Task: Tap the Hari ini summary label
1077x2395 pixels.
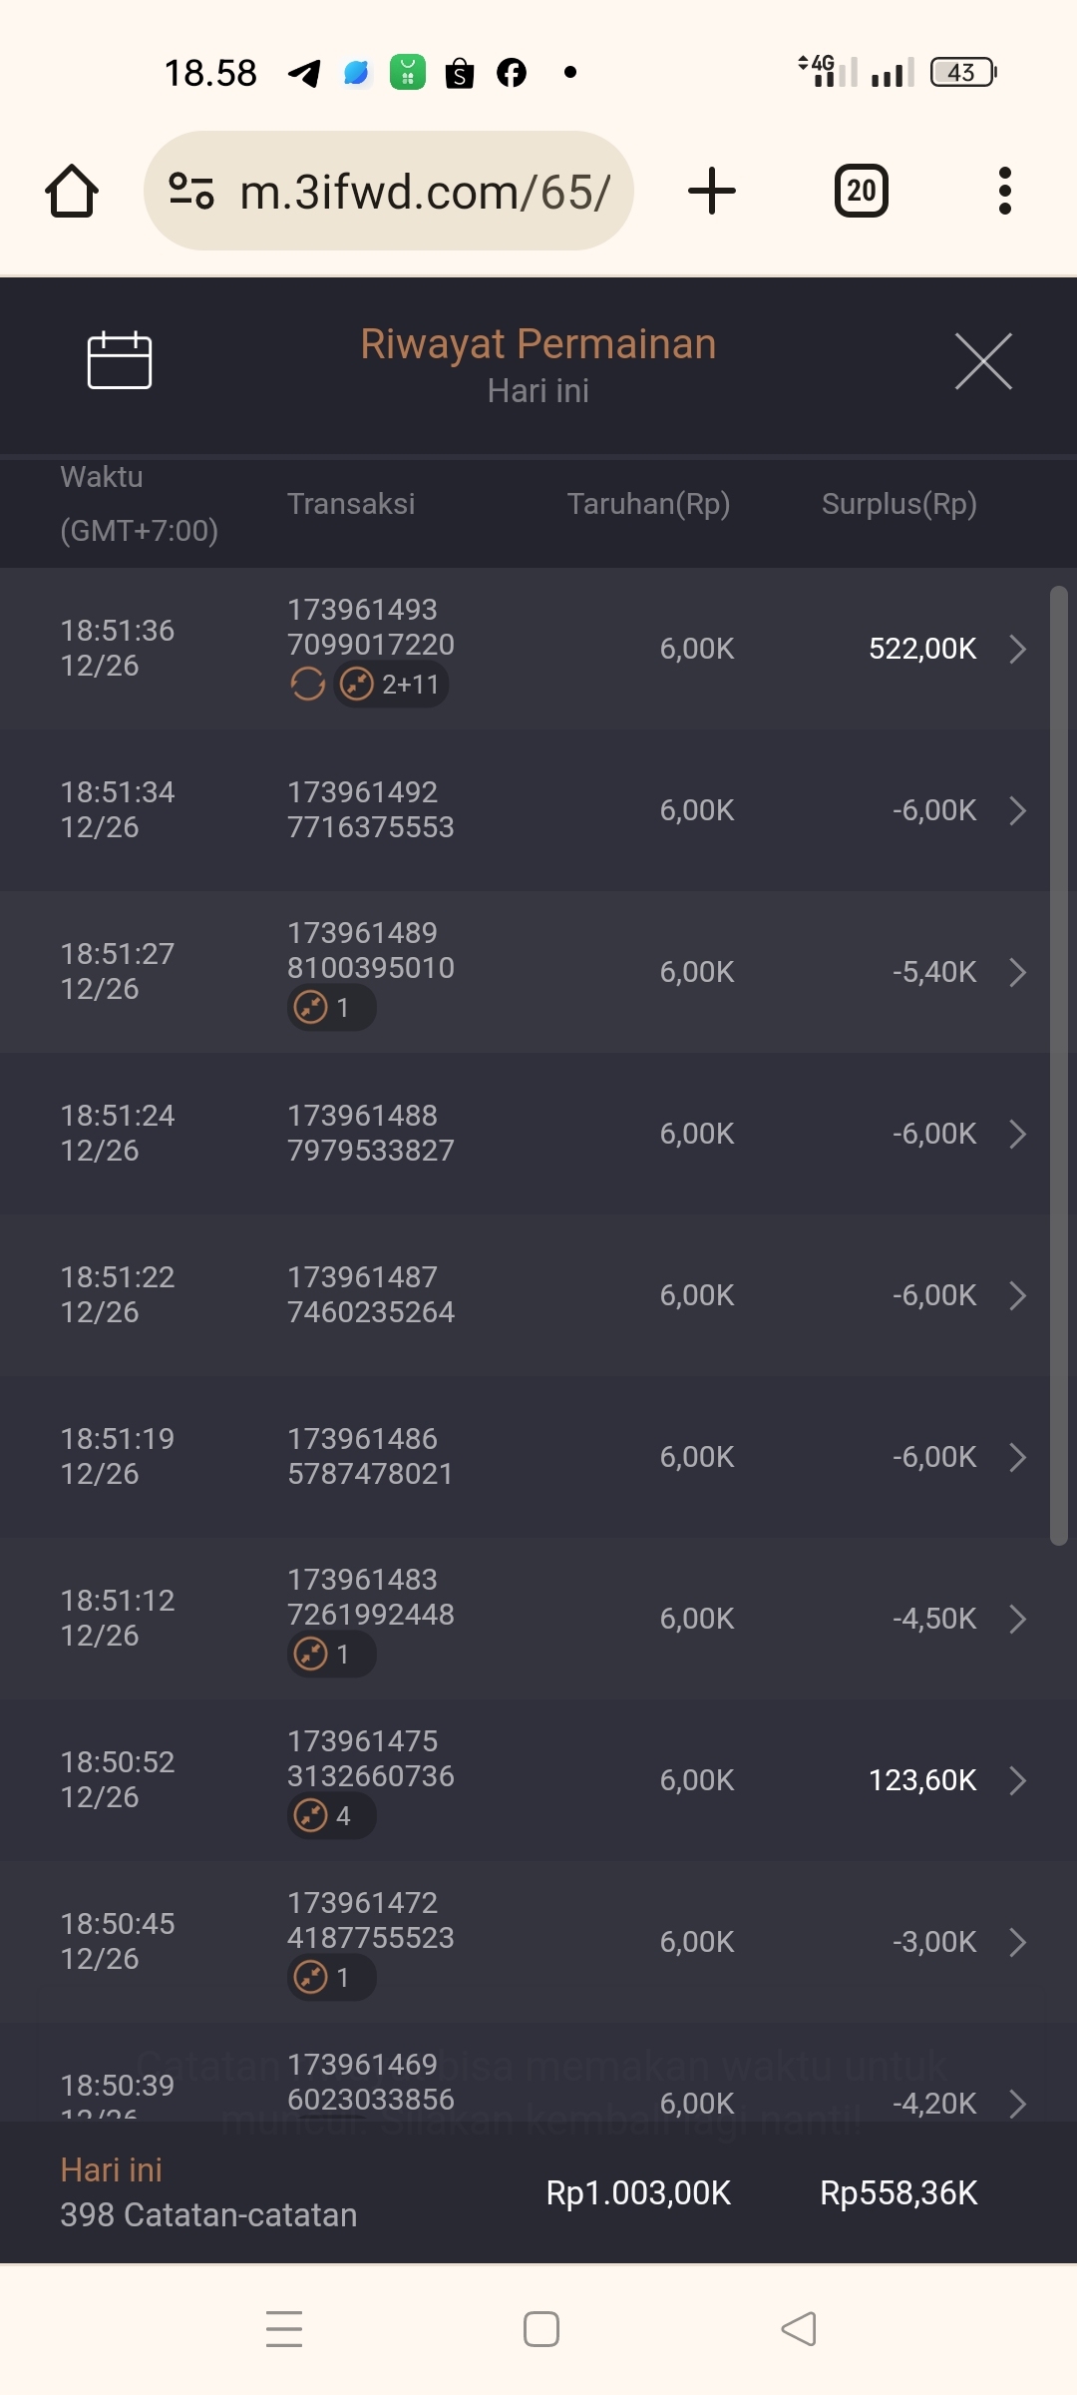Action: [x=111, y=2170]
